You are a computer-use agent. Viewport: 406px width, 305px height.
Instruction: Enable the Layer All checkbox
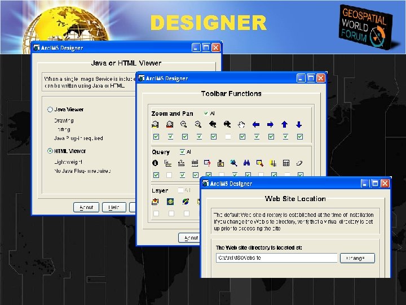point(181,190)
